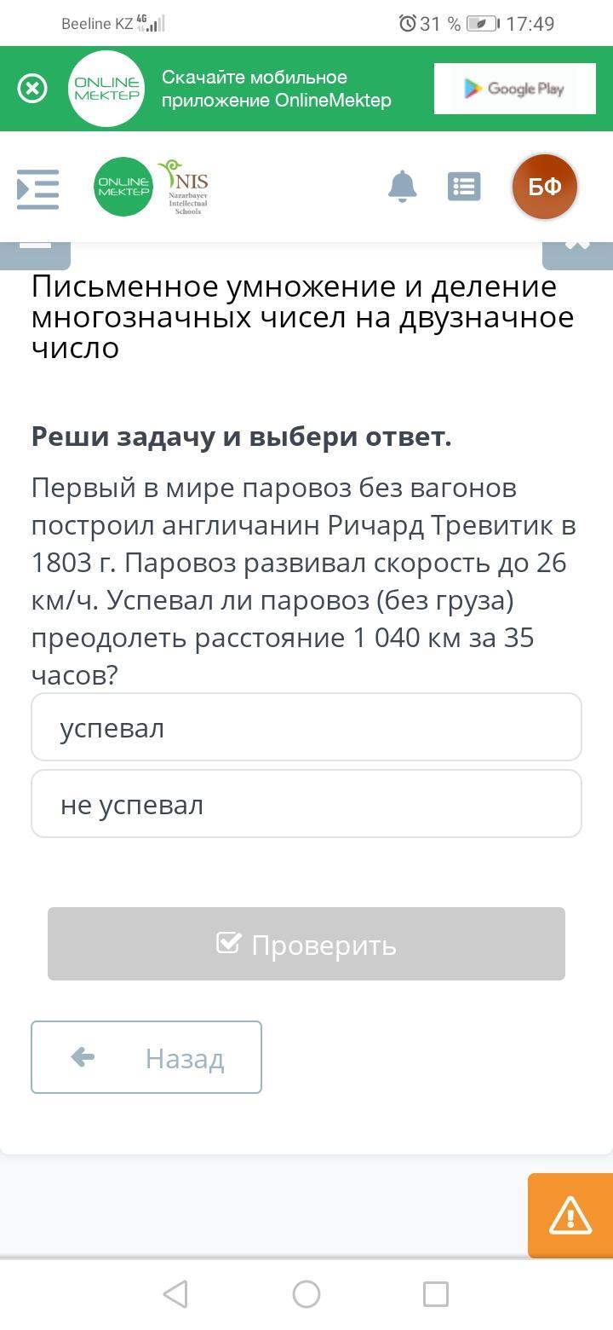
Task: Open the list view icon
Action: pyautogui.click(x=464, y=187)
